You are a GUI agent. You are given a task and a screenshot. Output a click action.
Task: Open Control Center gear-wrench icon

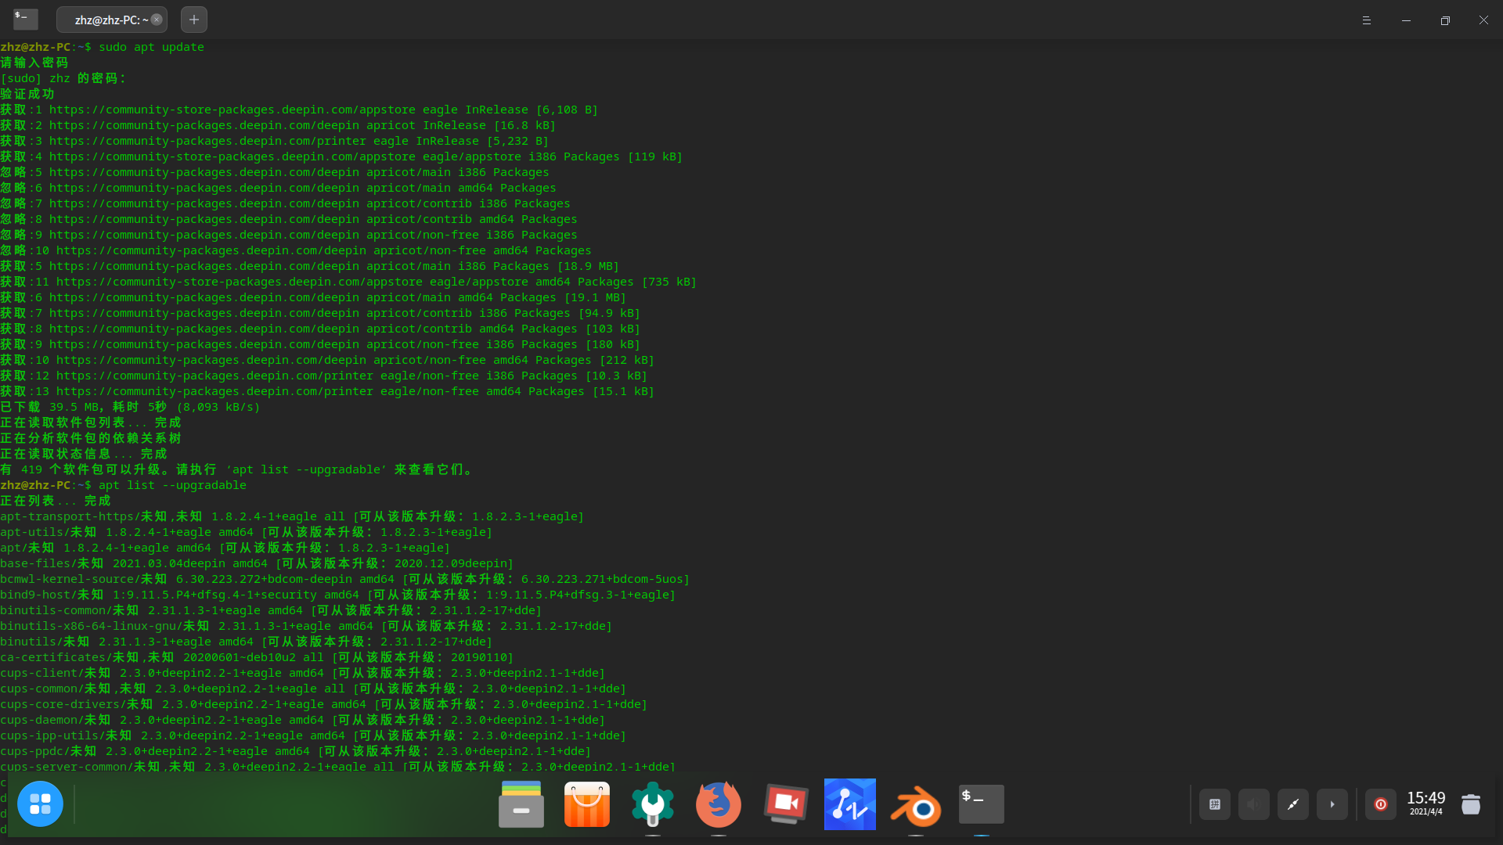pos(653,804)
